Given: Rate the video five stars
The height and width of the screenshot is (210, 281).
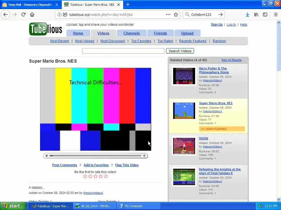Looking at the screenshot, I should pyautogui.click(x=106, y=176).
